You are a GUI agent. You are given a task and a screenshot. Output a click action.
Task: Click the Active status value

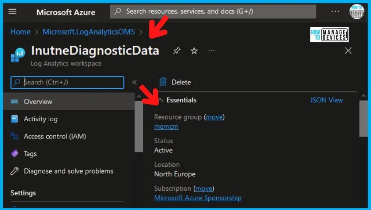163,150
